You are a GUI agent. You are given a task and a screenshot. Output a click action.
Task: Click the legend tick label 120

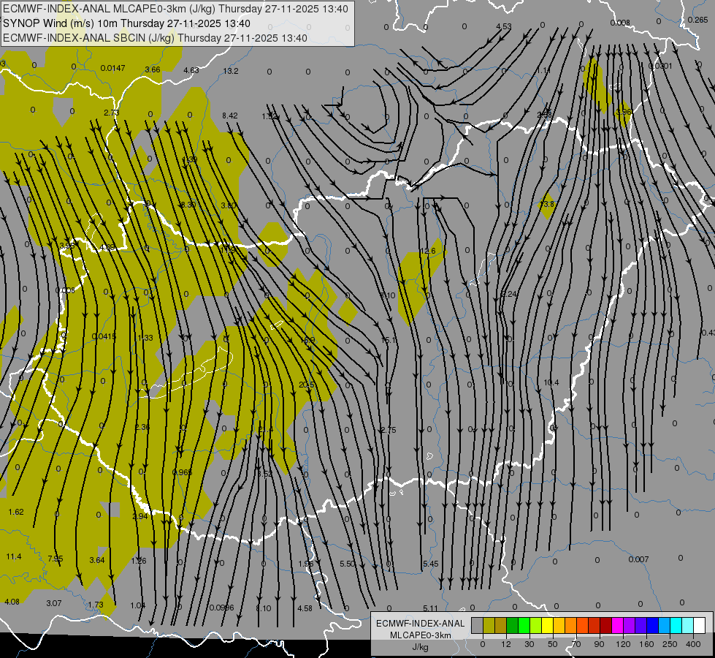point(623,644)
